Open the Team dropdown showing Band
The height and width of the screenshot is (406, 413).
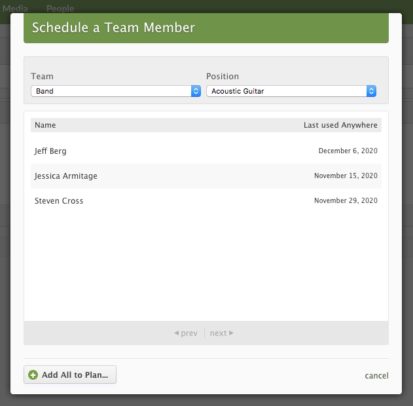coord(116,91)
